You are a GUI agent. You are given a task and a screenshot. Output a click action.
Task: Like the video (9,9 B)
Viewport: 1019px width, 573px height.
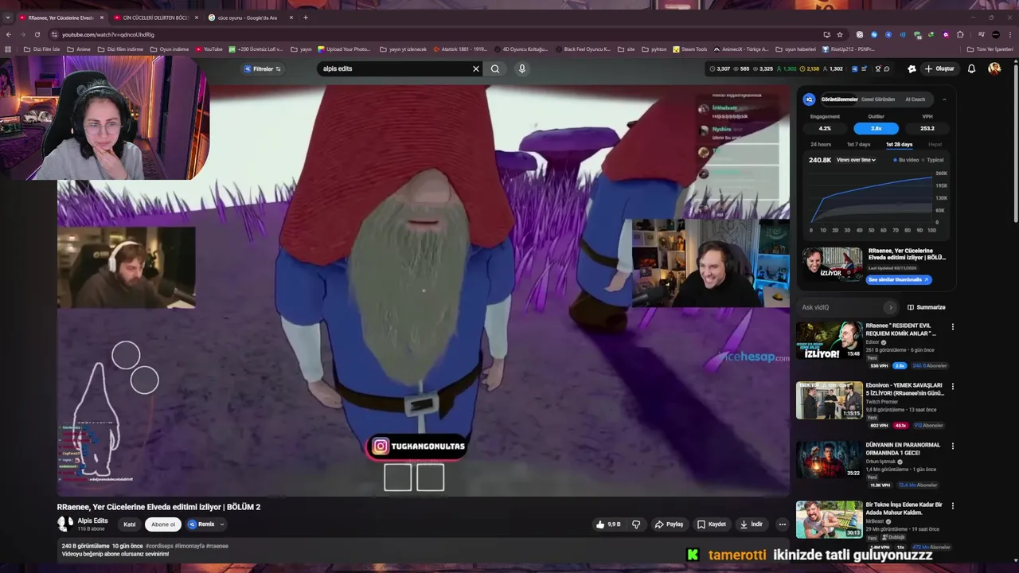tap(608, 524)
